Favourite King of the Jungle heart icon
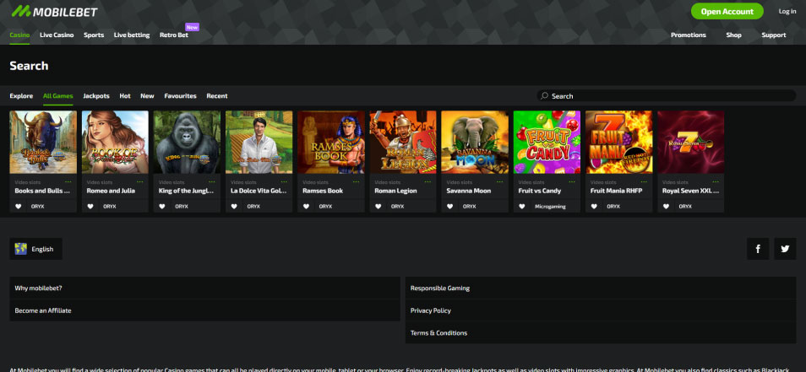Viewport: 806px width, 372px height. (162, 207)
